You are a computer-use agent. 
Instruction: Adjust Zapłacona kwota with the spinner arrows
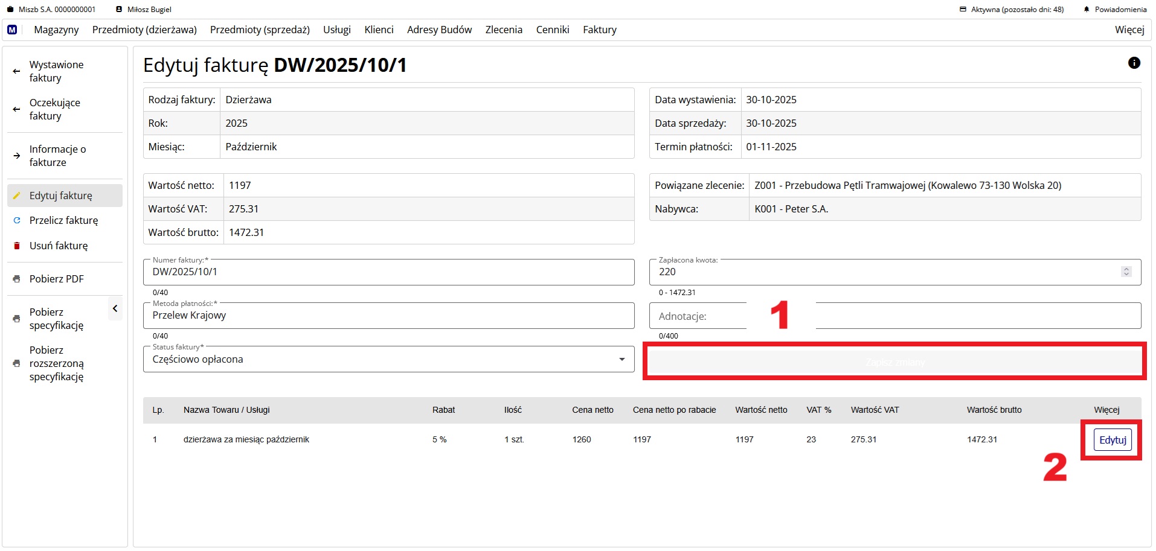click(x=1126, y=272)
